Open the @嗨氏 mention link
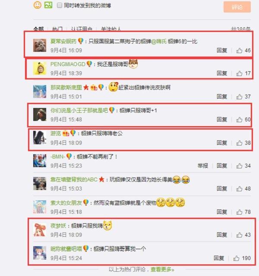 coord(159,41)
